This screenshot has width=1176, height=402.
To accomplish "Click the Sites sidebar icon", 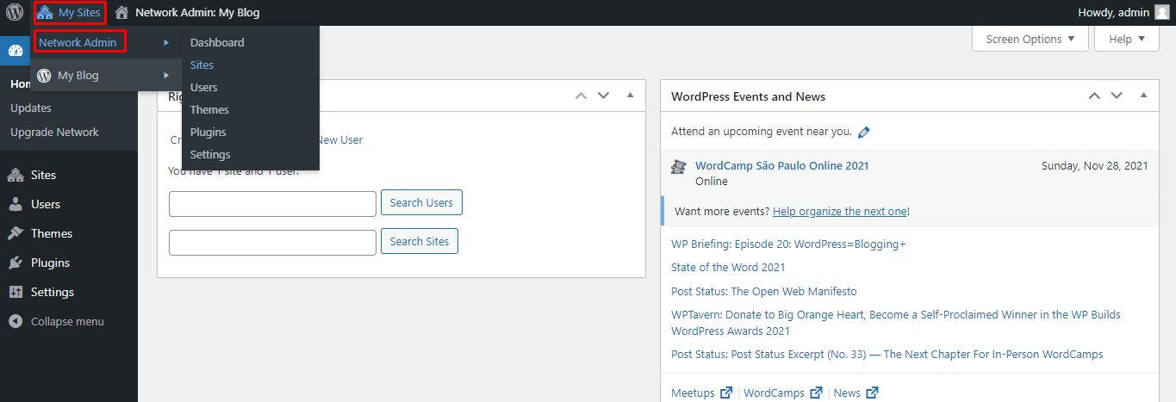I will (16, 175).
